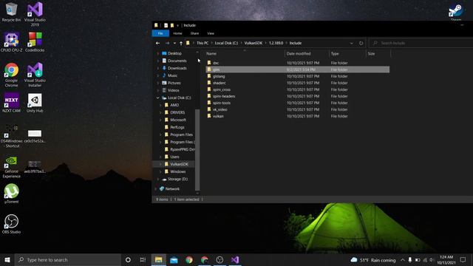The height and width of the screenshot is (266, 473).
Task: Collapse the Local Disk (C:) tree node
Action: click(x=157, y=98)
